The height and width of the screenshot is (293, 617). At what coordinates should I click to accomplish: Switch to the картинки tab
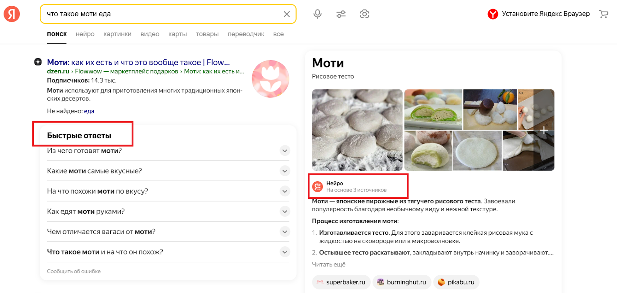117,34
